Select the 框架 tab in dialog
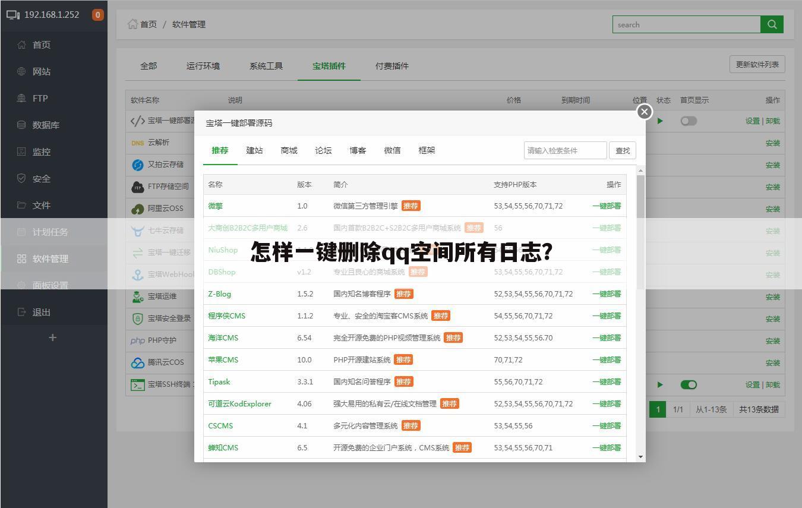 click(427, 150)
